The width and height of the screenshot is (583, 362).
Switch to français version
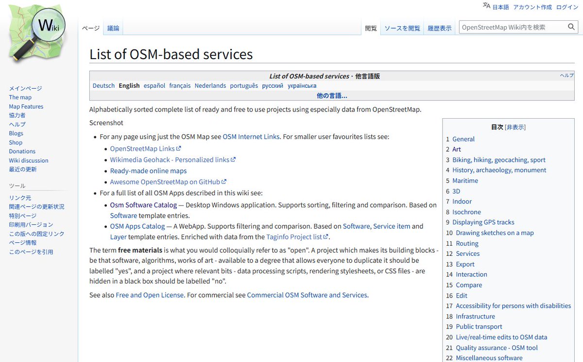click(180, 86)
